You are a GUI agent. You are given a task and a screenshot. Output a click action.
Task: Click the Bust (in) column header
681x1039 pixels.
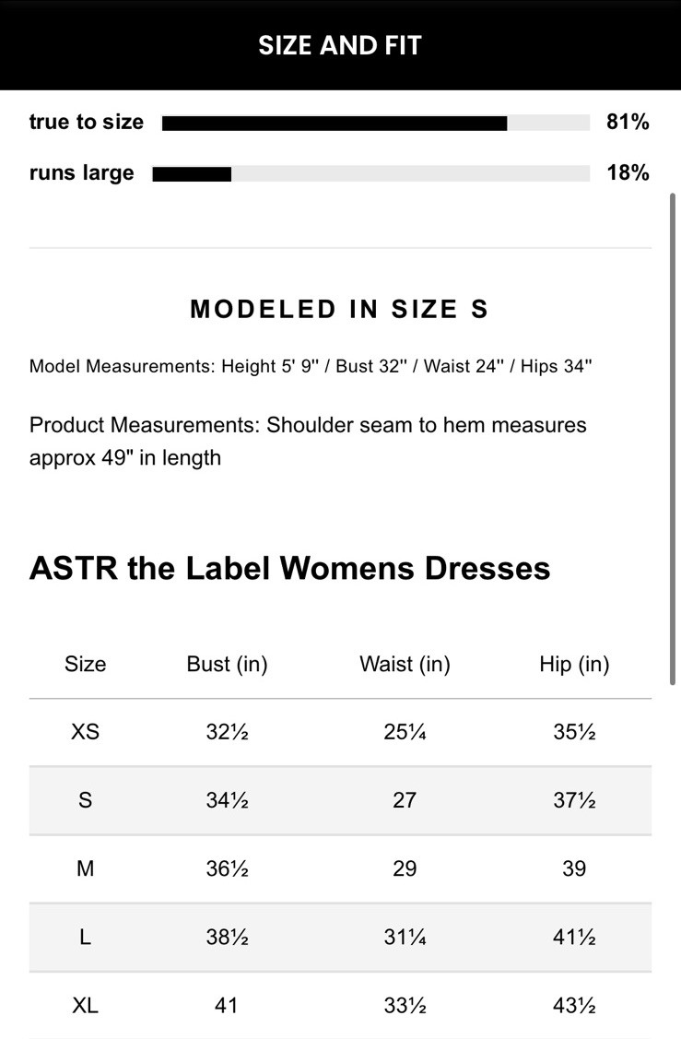click(x=227, y=664)
